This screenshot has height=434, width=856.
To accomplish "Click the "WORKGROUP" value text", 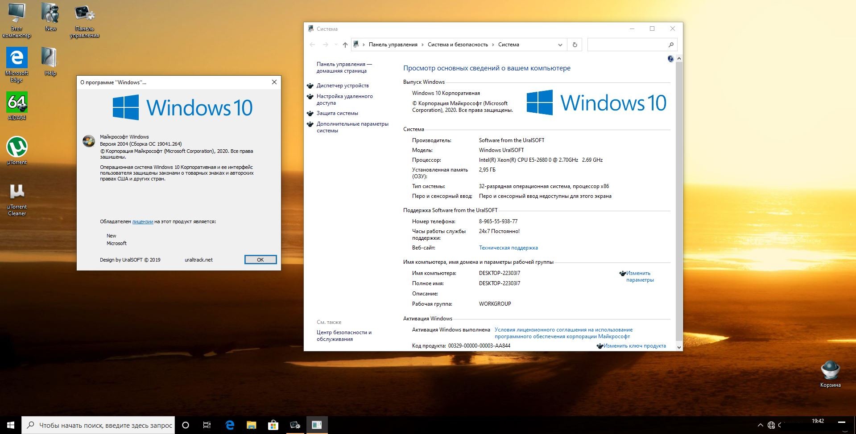I will click(495, 304).
